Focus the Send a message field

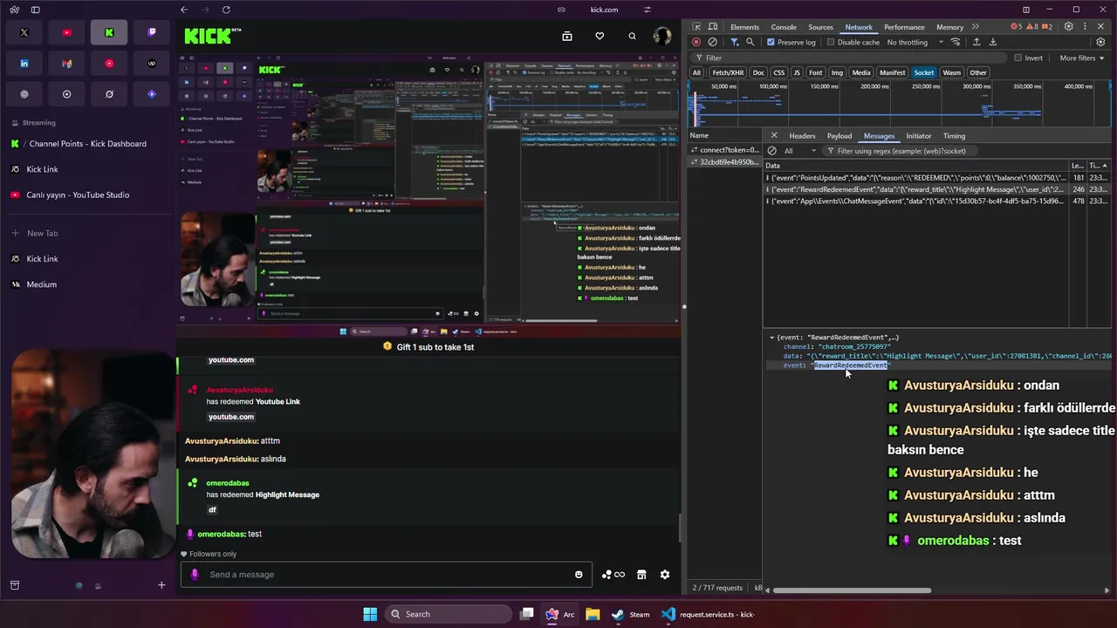click(387, 575)
